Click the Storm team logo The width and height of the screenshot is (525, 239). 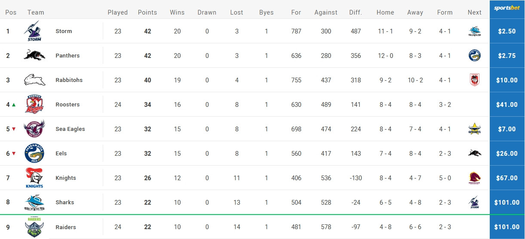tap(34, 31)
